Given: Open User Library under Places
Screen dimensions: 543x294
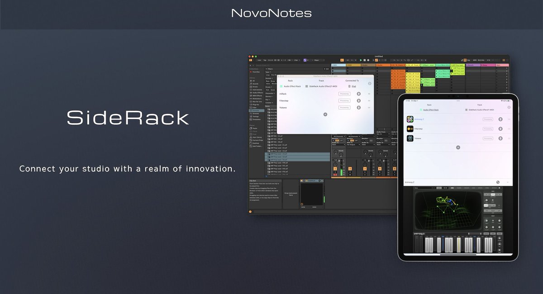Looking at the screenshot, I should [x=256, y=137].
